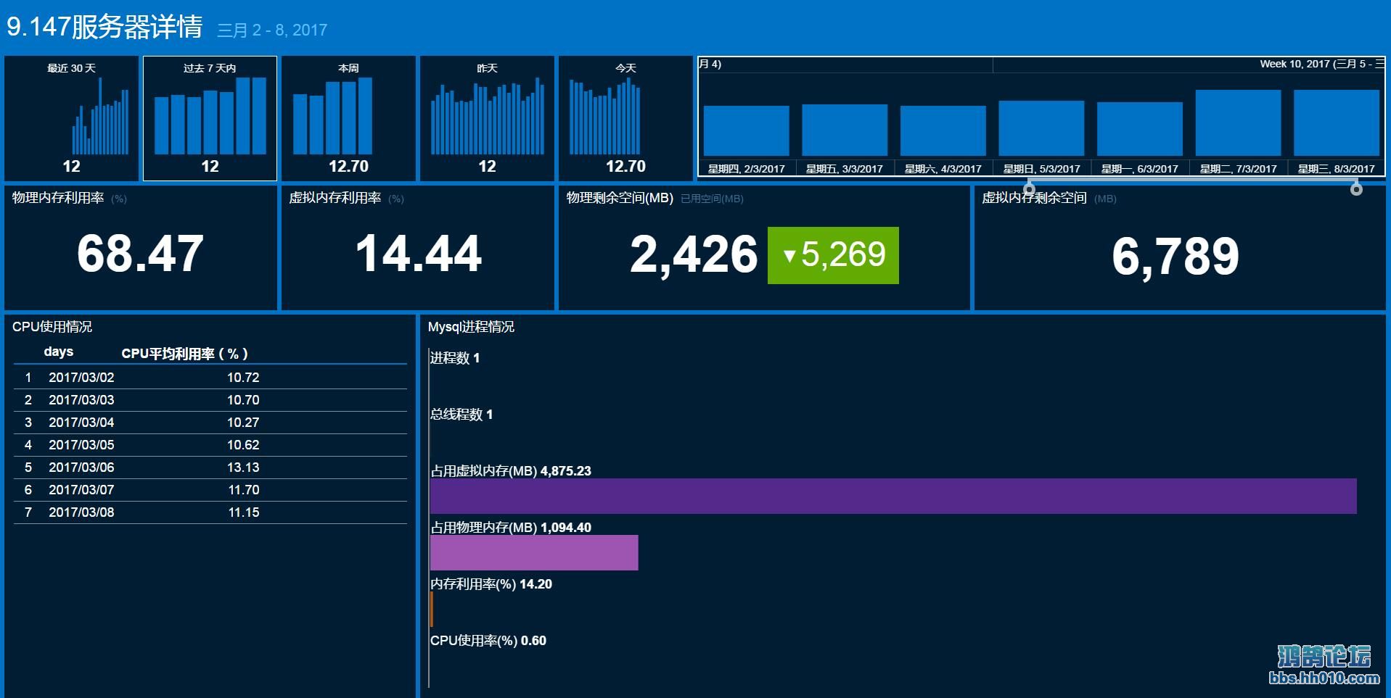Click the 6,789 virtual memory free value
This screenshot has width=1391, height=698.
1175,257
